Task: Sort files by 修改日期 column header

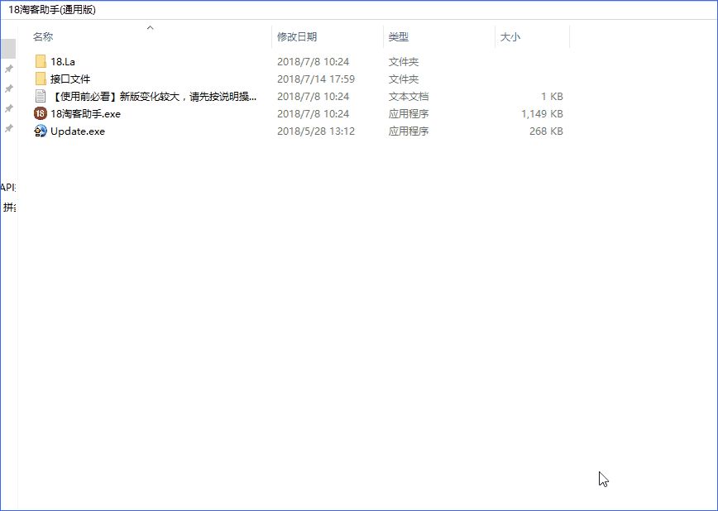Action: pyautogui.click(x=297, y=37)
